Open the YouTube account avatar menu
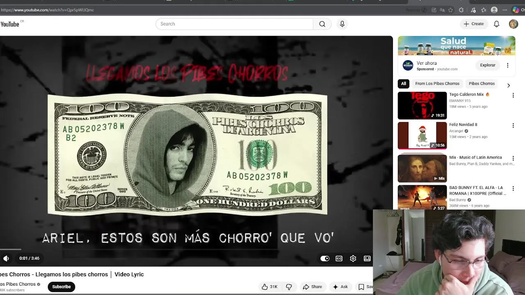This screenshot has height=295, width=525. coord(514,24)
